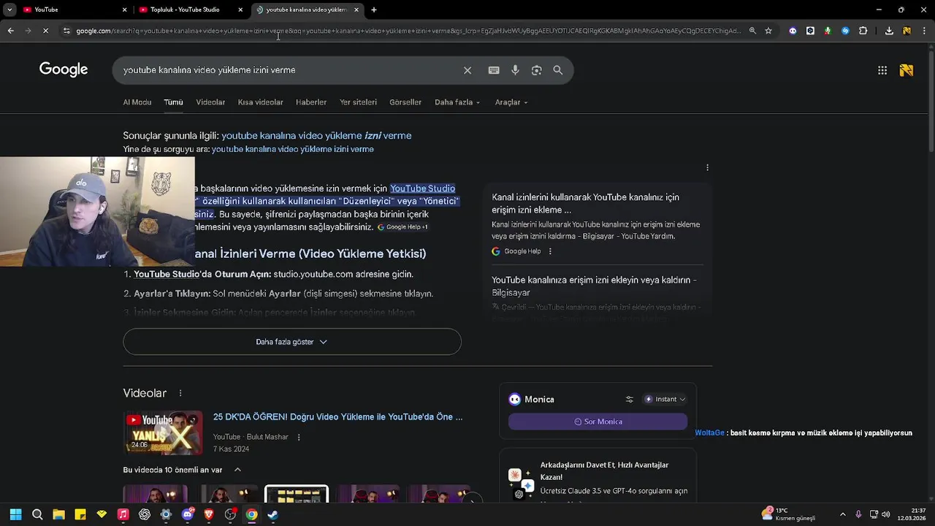Open '25 DK'DA ÖĞREN!' video result link
935x526 pixels.
(x=337, y=417)
